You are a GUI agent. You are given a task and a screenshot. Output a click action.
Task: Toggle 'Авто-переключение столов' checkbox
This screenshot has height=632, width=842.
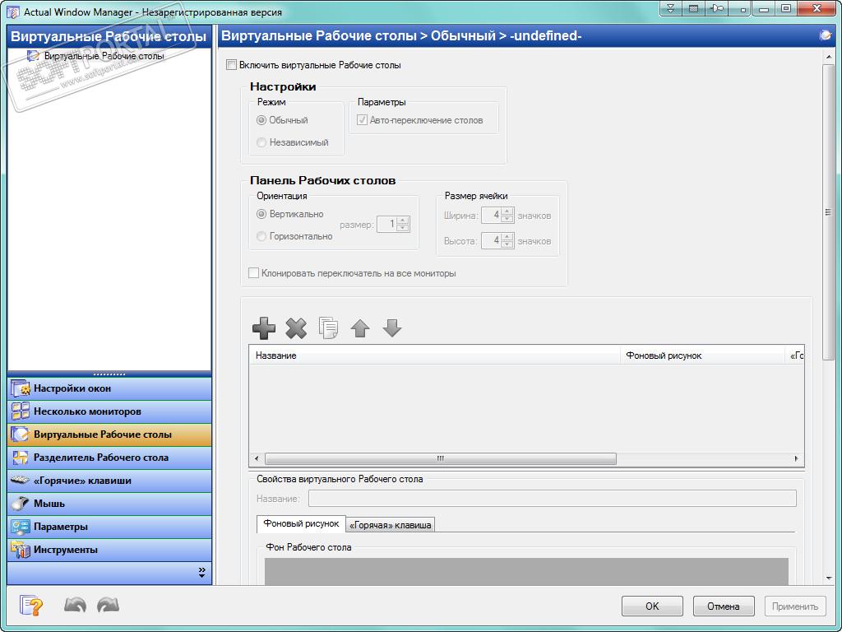362,120
